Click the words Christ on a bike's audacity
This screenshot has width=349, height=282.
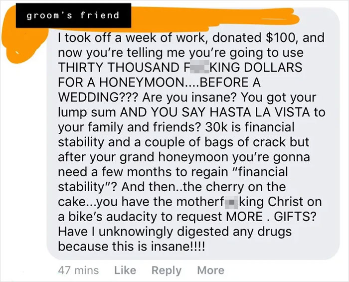click(189, 209)
